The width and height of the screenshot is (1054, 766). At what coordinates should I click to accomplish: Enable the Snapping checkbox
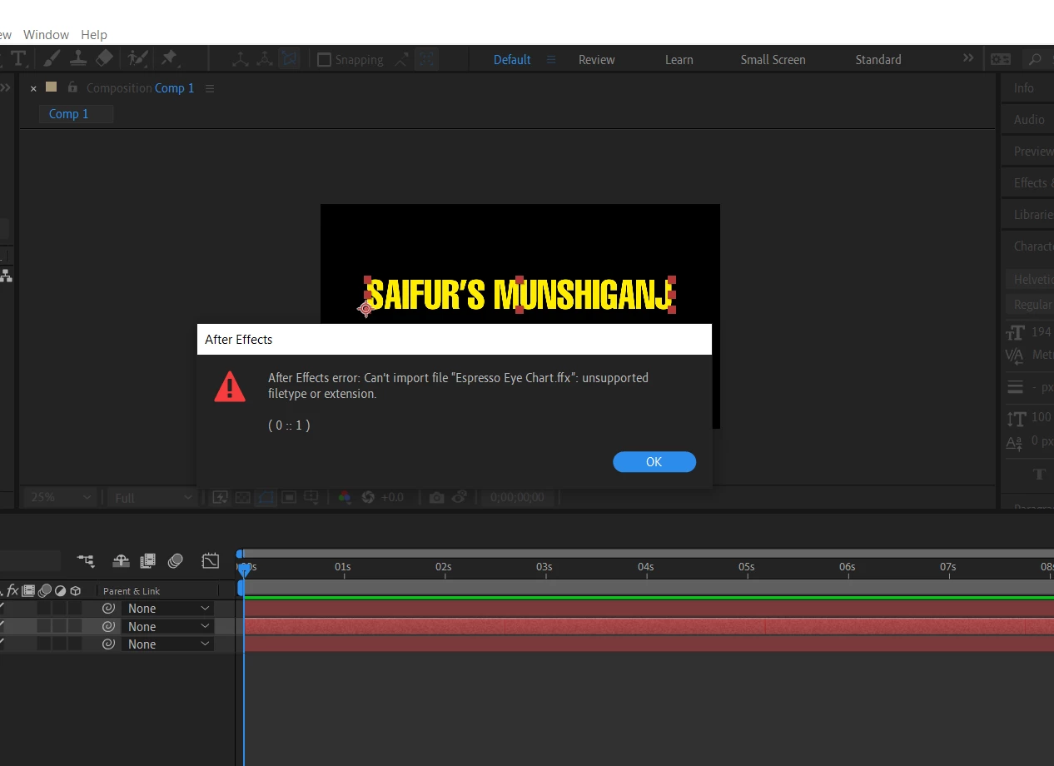(x=325, y=60)
